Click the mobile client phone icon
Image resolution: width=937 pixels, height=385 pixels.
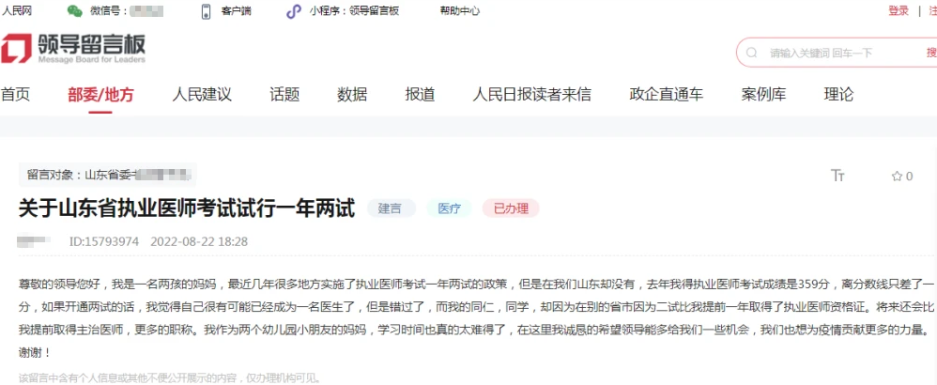click(207, 11)
